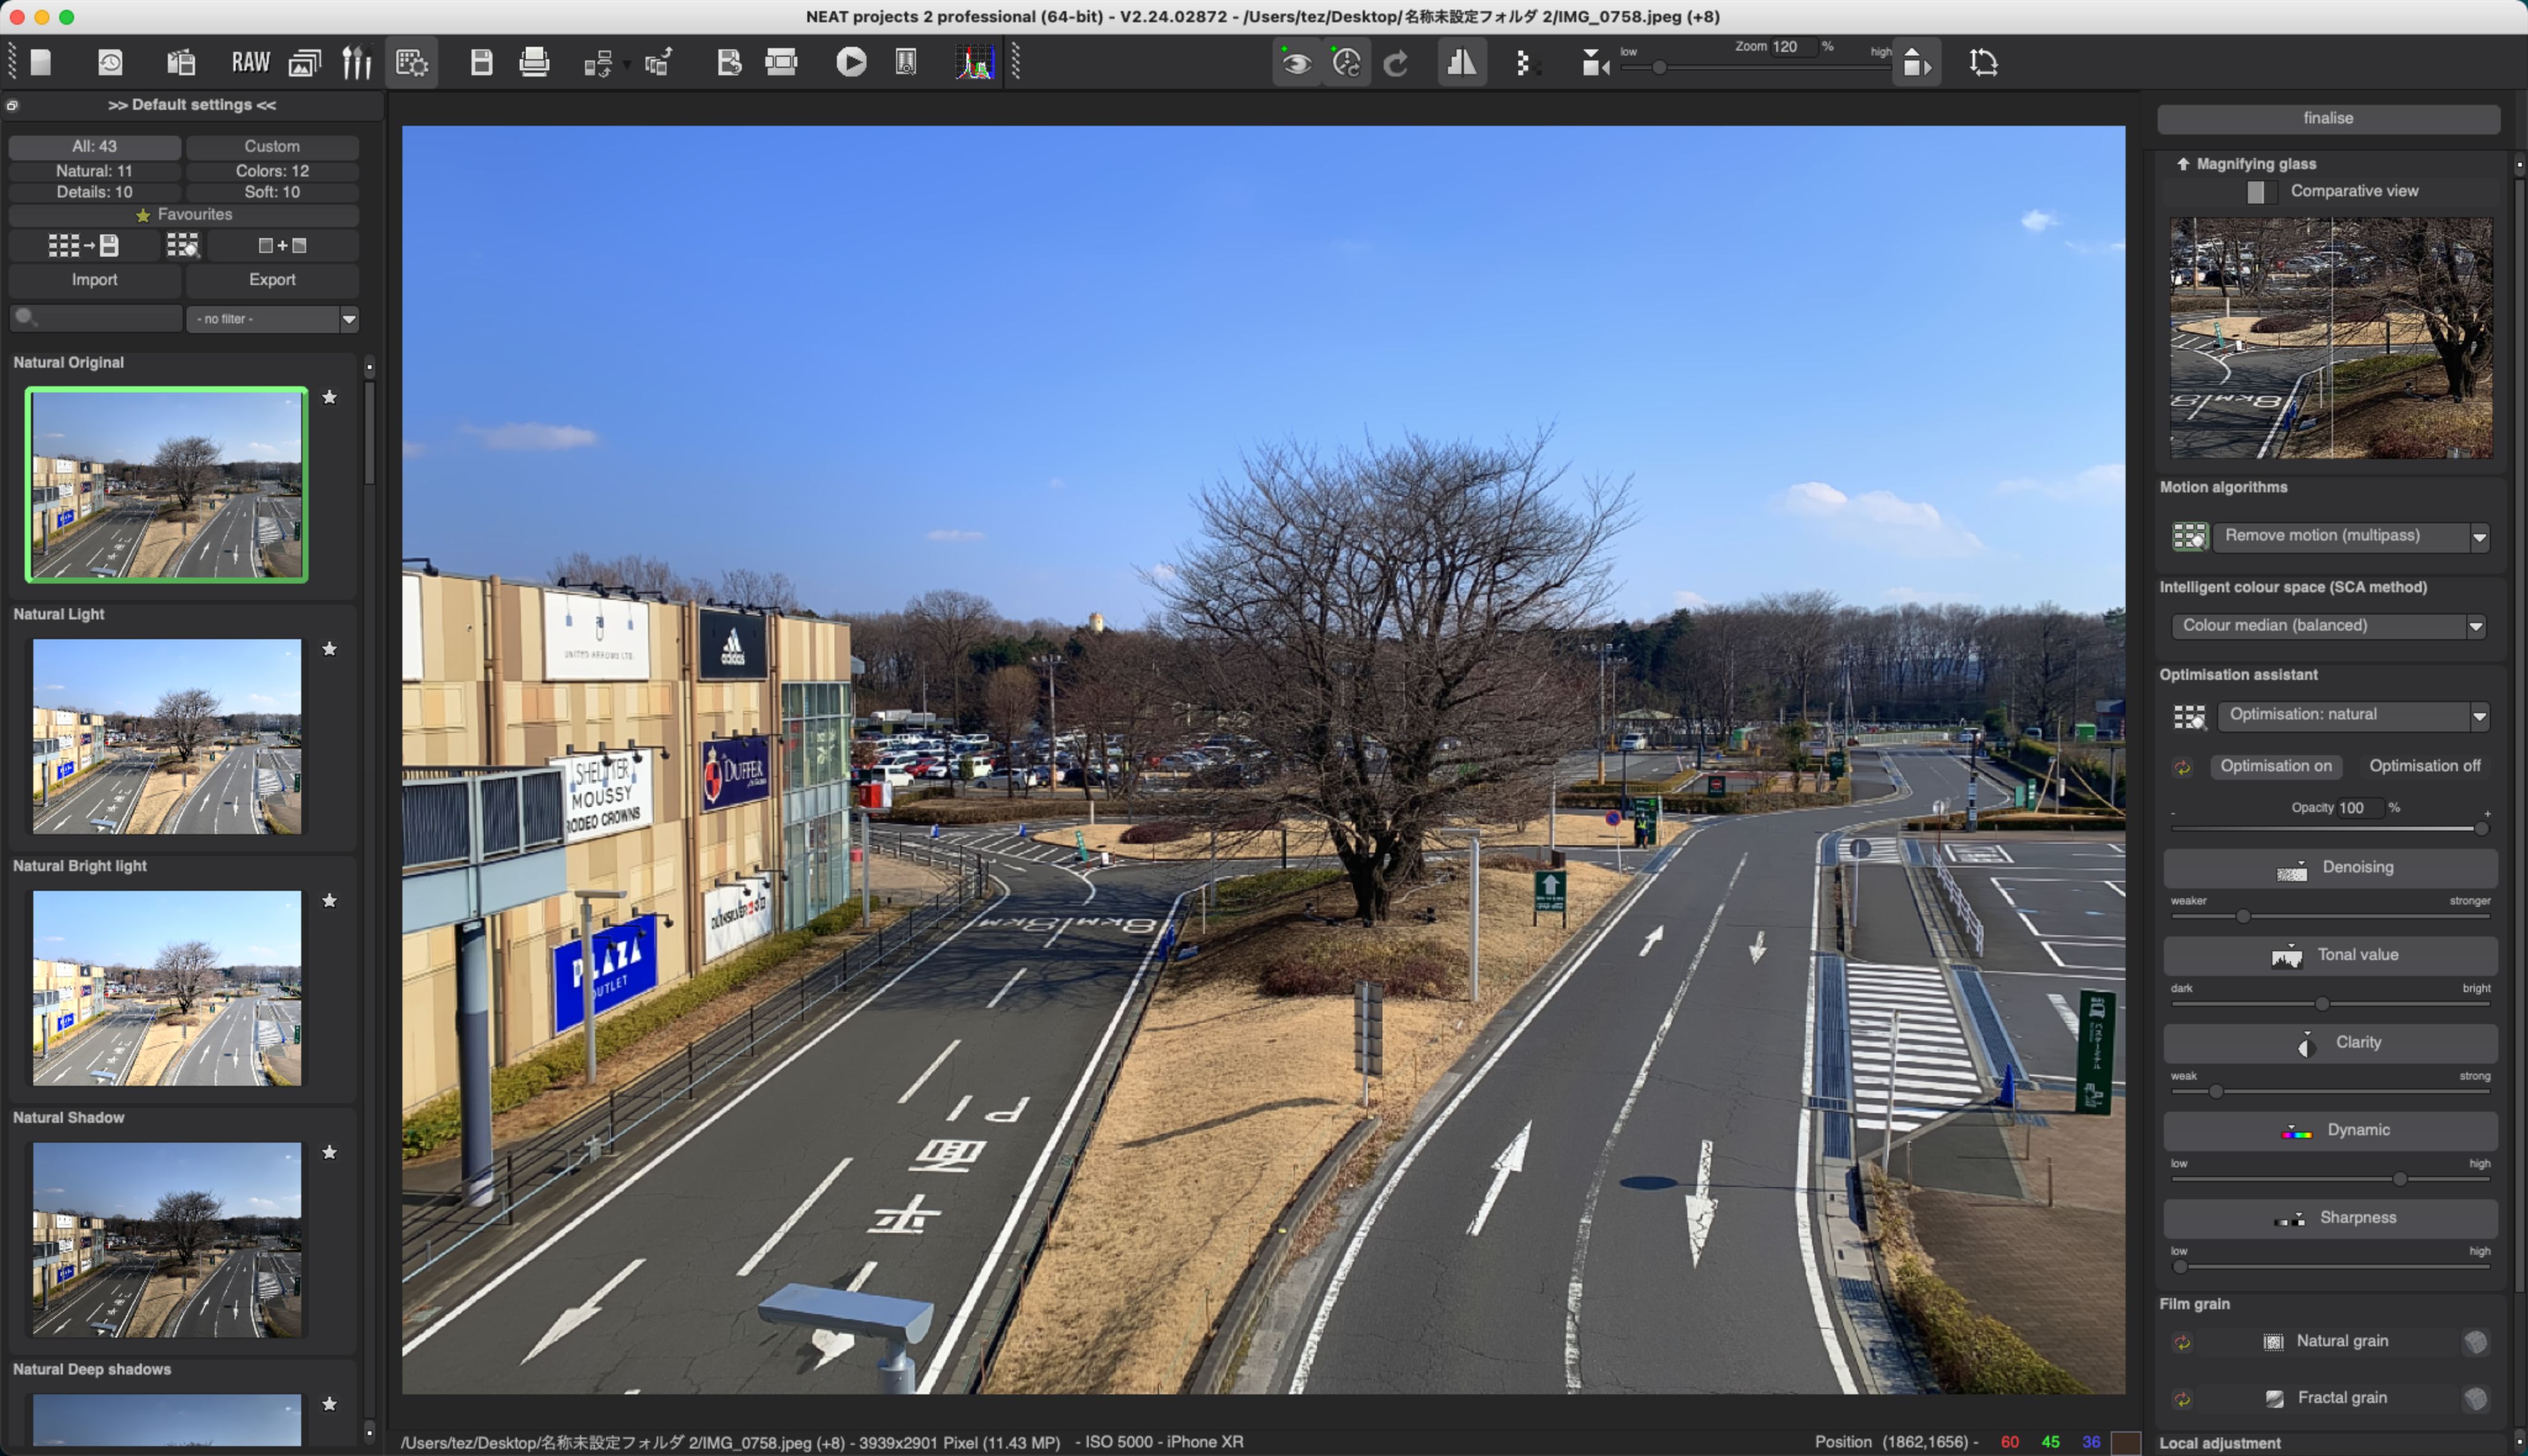2528x1456 pixels.
Task: Toggle the real-time preview eye icon
Action: (x=1297, y=63)
